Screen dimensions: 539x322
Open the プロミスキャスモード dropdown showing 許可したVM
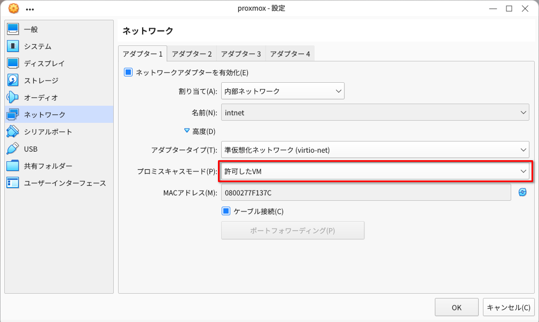(x=375, y=171)
